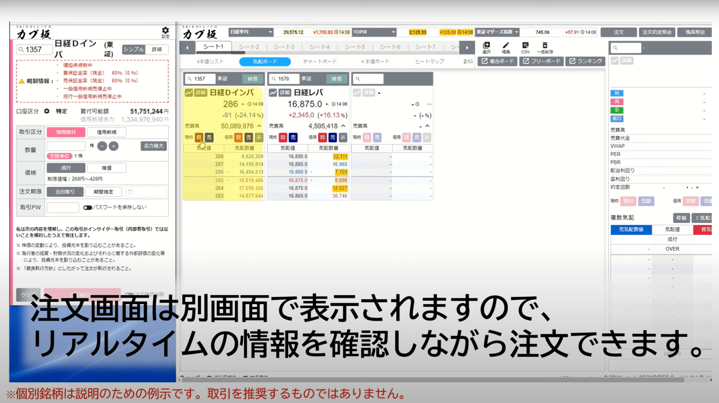Image resolution: width=719 pixels, height=403 pixels.
Task: Click the 注文 button in top bar
Action: tap(619, 32)
